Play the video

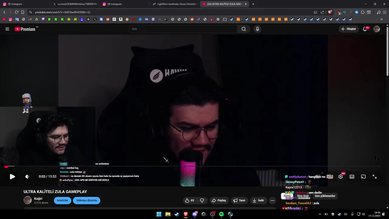12,176
